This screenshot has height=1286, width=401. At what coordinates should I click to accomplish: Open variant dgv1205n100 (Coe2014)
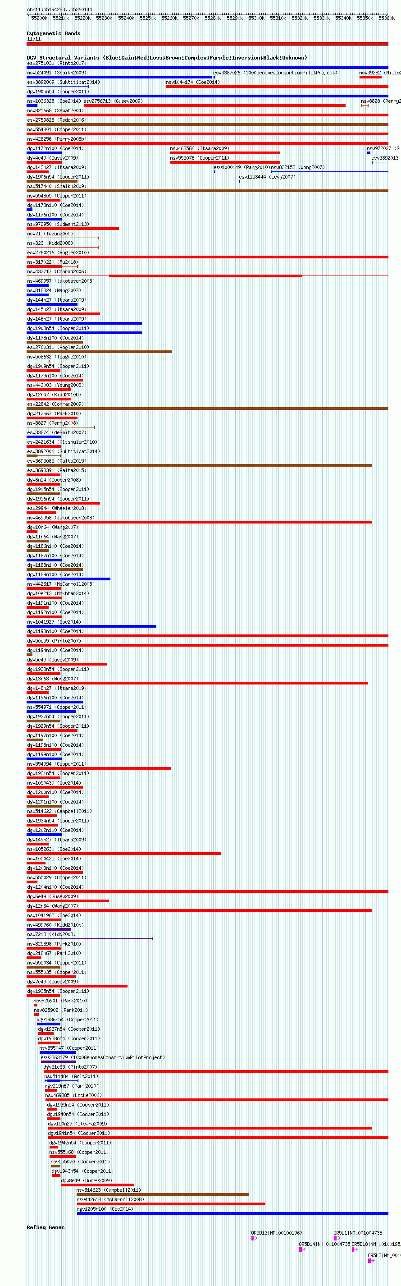(105, 1210)
